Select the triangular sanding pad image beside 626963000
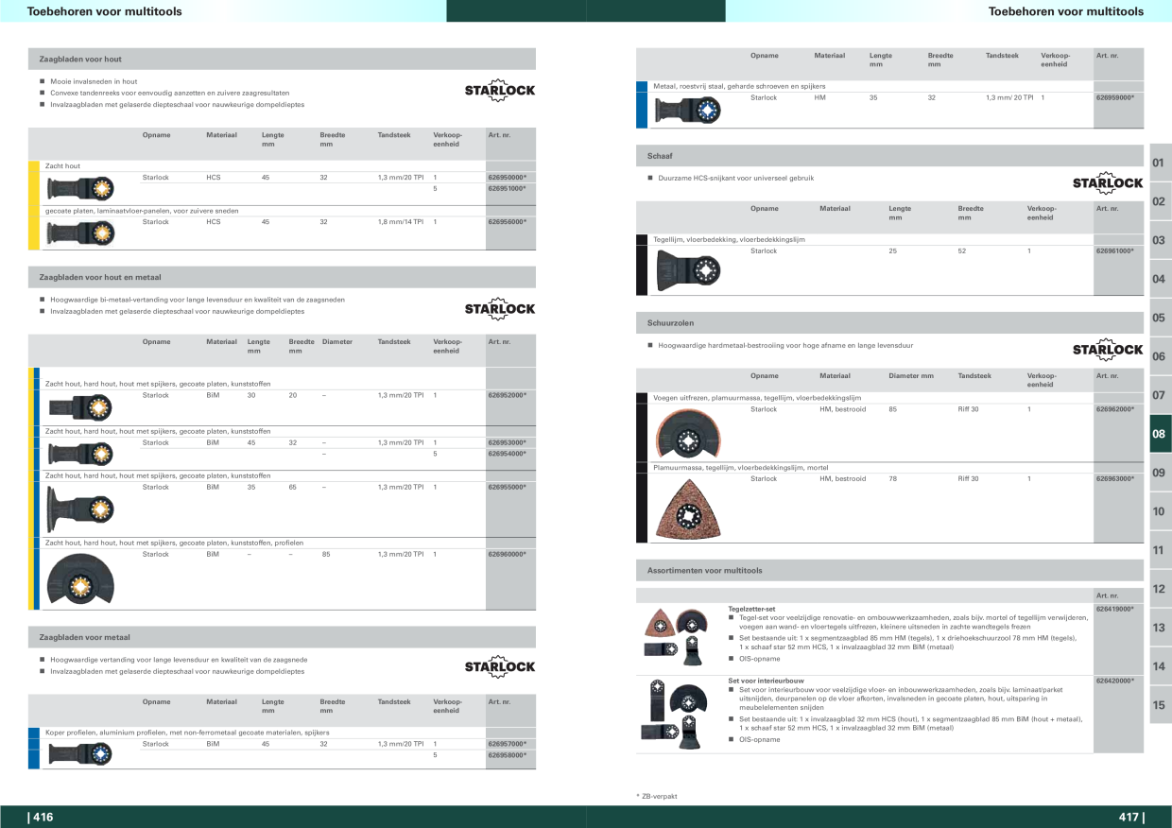This screenshot has height=828, width=1172. point(688,508)
